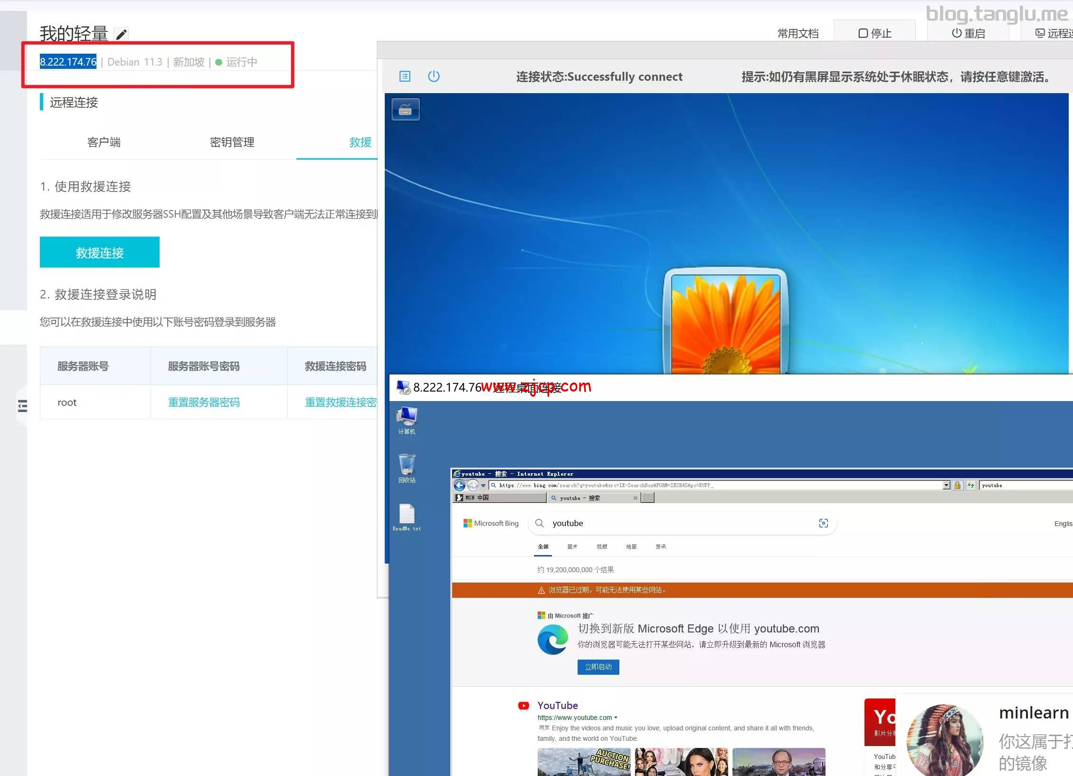
Task: Switch to the 密钥管理 tab
Action: (x=231, y=142)
